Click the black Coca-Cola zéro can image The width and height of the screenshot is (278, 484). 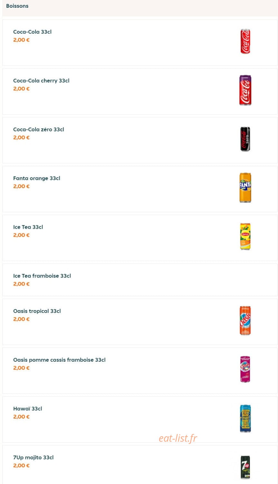tap(245, 139)
